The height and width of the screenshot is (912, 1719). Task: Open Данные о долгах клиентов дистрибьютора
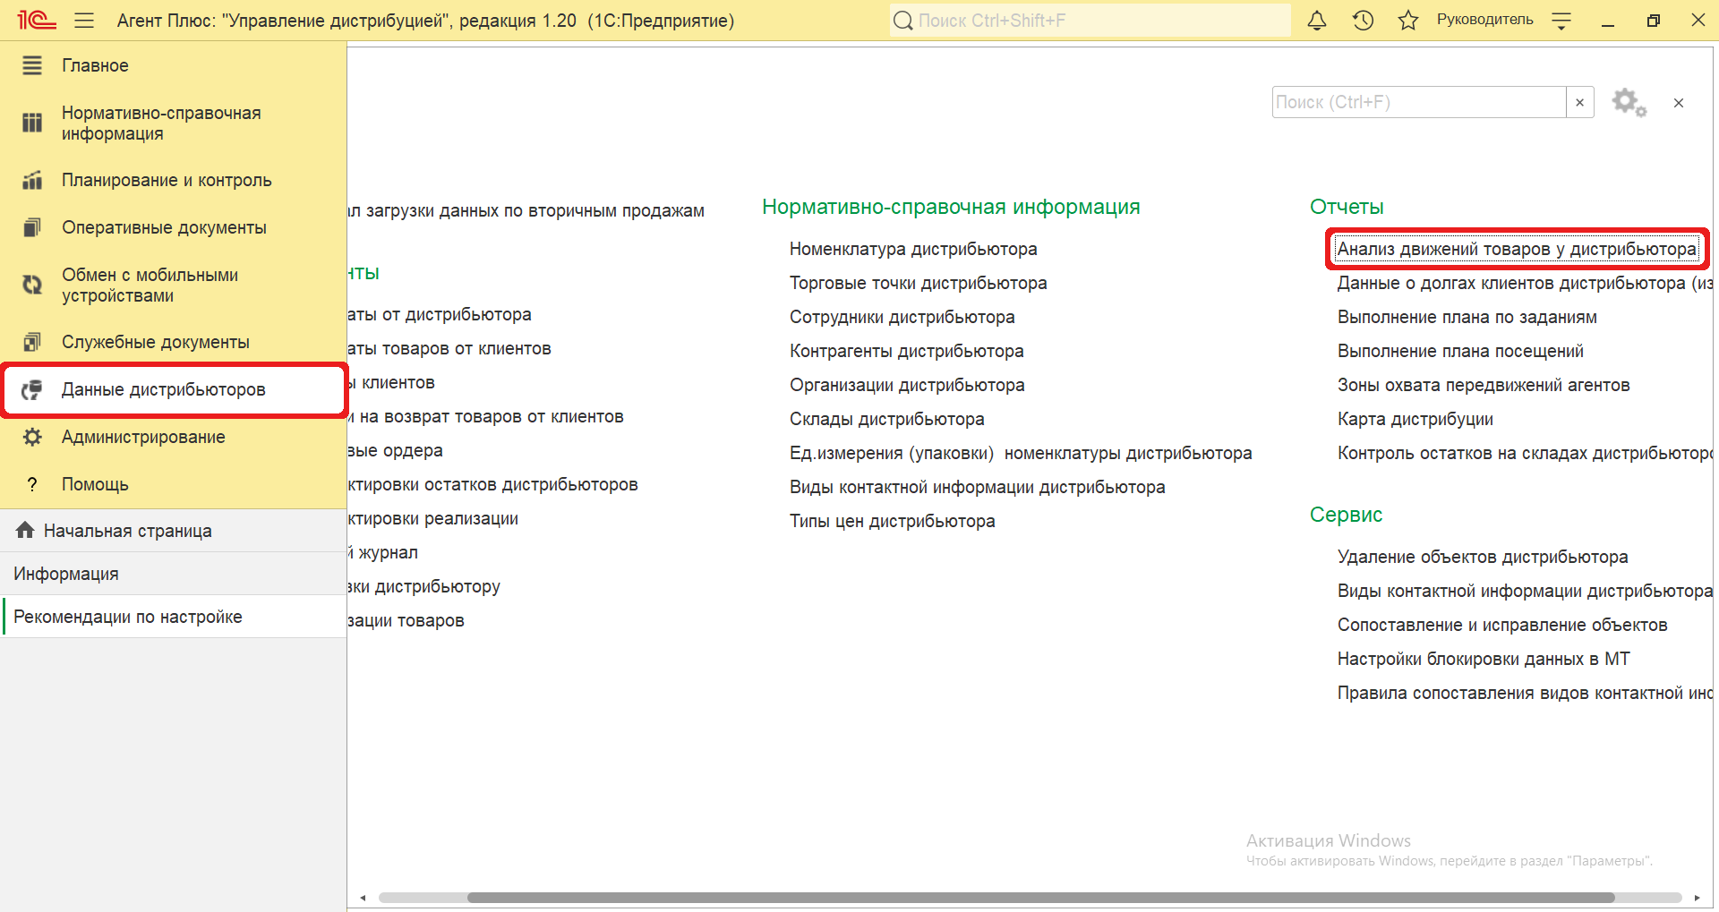(x=1525, y=283)
